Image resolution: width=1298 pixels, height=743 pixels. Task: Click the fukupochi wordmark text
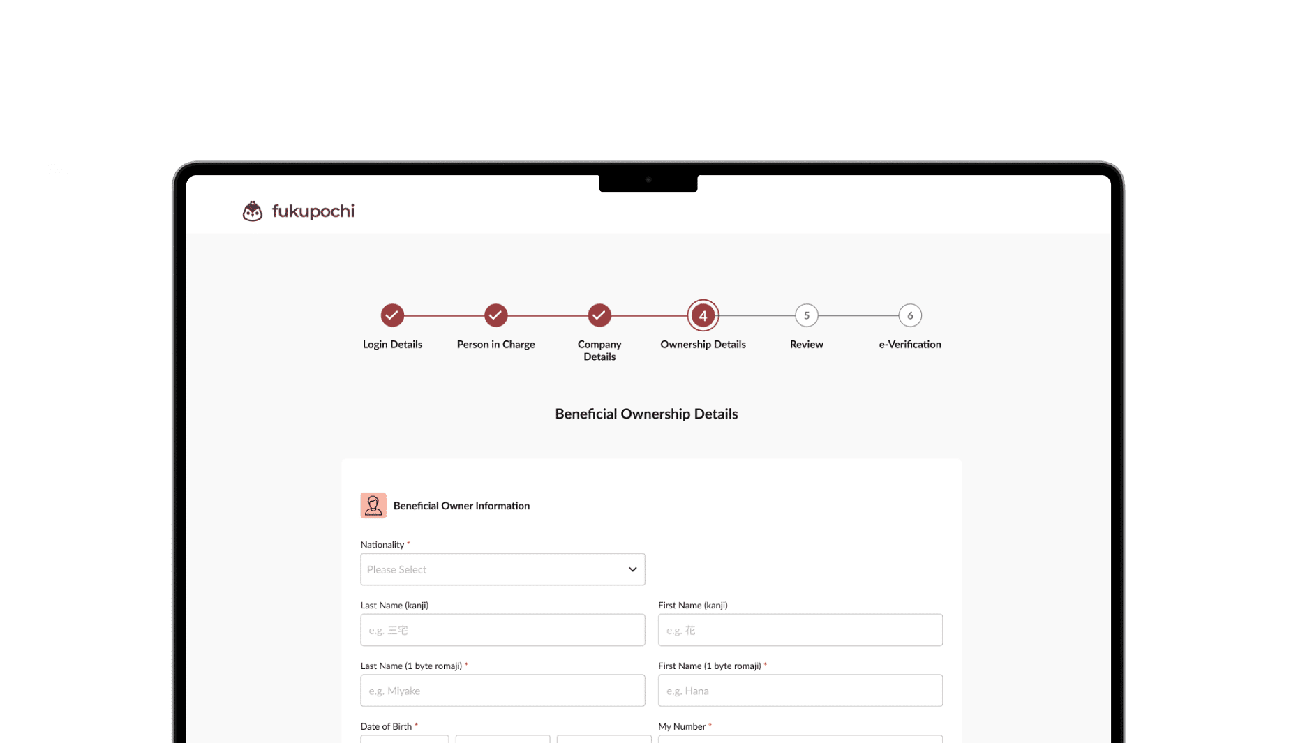313,211
